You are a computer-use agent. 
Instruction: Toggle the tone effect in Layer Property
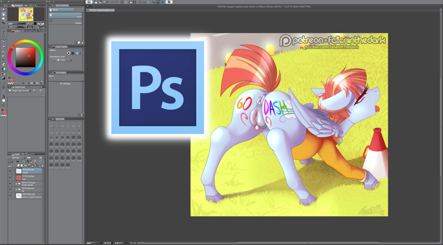pos(73,53)
